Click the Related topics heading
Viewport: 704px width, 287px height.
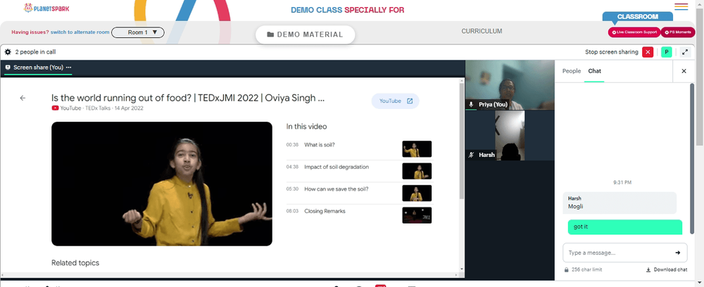pyautogui.click(x=75, y=263)
